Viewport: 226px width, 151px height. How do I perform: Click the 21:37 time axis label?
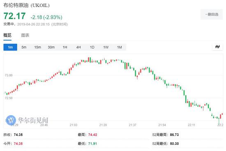coord(132,125)
